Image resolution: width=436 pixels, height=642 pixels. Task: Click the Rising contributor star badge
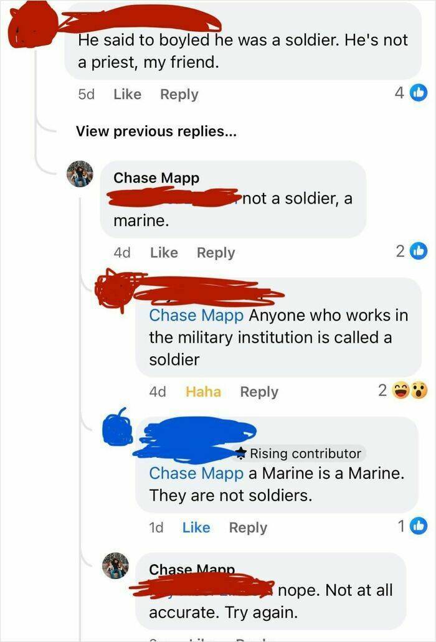click(243, 453)
